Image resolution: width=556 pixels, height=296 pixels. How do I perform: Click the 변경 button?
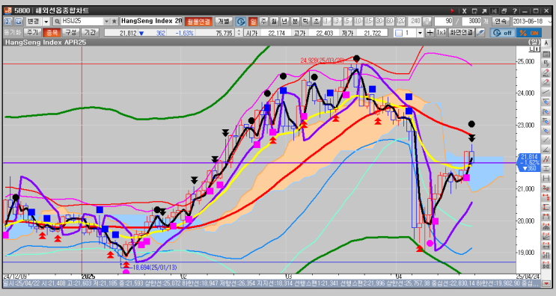tap(34, 22)
